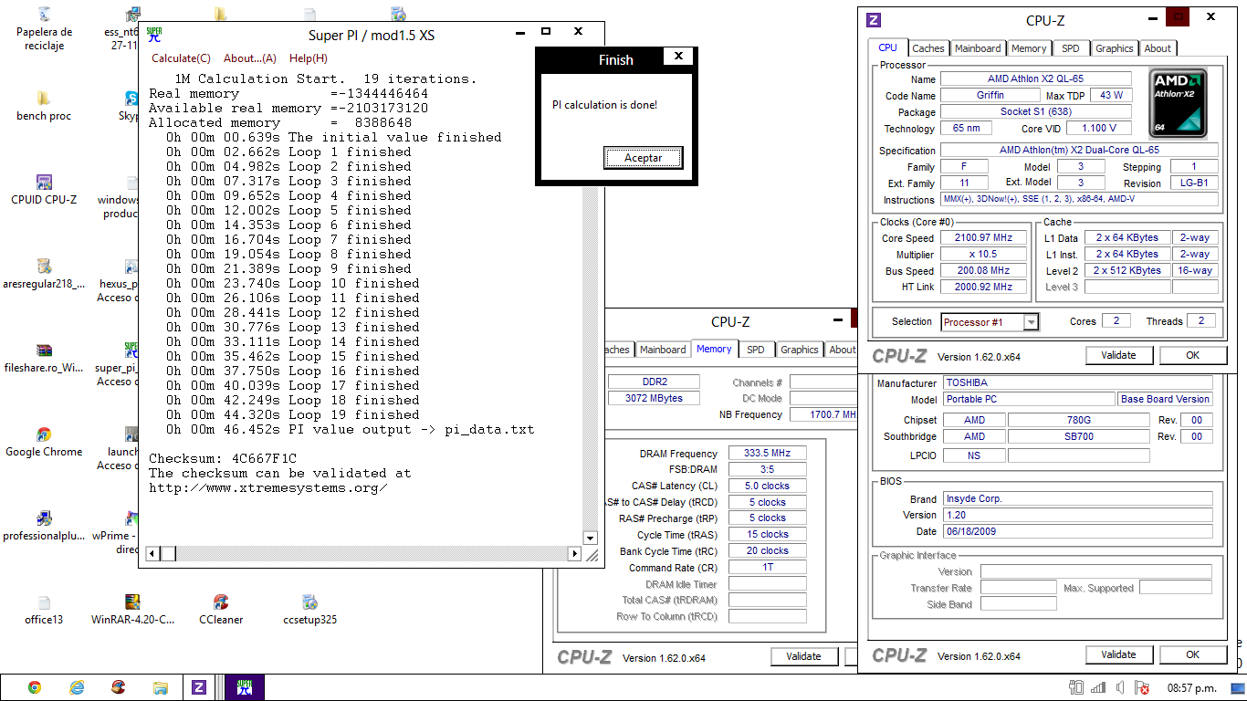Open Graphics tab in front CPU-Z window
This screenshot has width=1247, height=701.
click(1114, 48)
